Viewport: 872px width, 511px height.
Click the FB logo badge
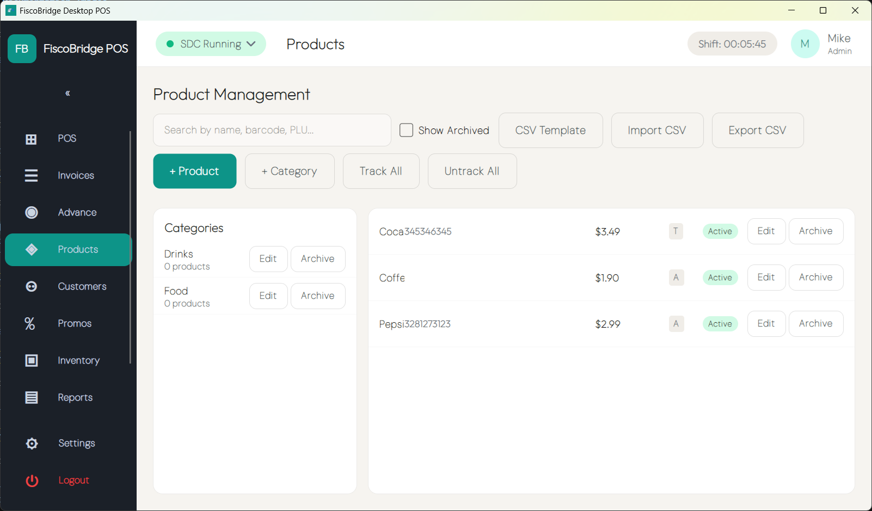pyautogui.click(x=22, y=48)
